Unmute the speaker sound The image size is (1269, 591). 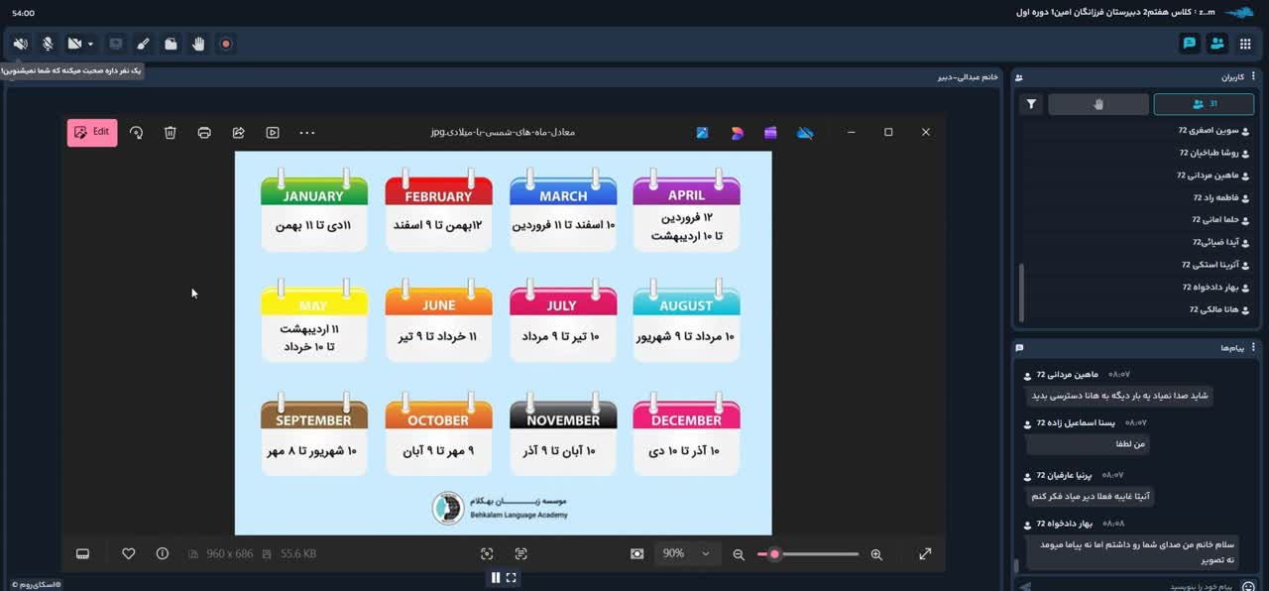click(20, 44)
